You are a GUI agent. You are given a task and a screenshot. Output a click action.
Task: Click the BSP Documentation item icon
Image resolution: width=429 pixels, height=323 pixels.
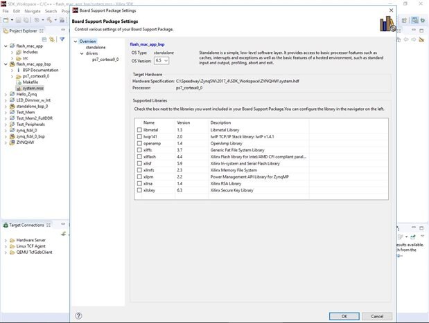[17, 70]
